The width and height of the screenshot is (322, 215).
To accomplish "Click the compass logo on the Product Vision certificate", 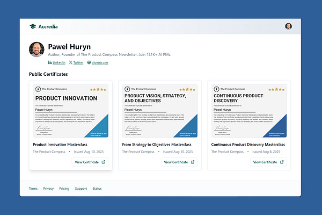I will [x=127, y=89].
